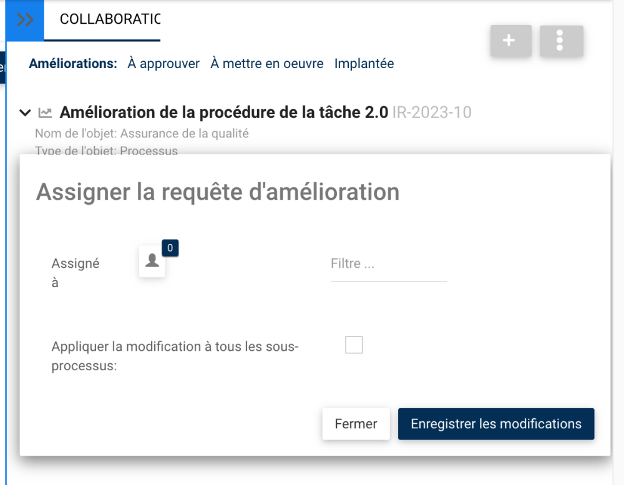Click the trend chart icon beside the title
This screenshot has height=485, width=624.
pyautogui.click(x=45, y=113)
